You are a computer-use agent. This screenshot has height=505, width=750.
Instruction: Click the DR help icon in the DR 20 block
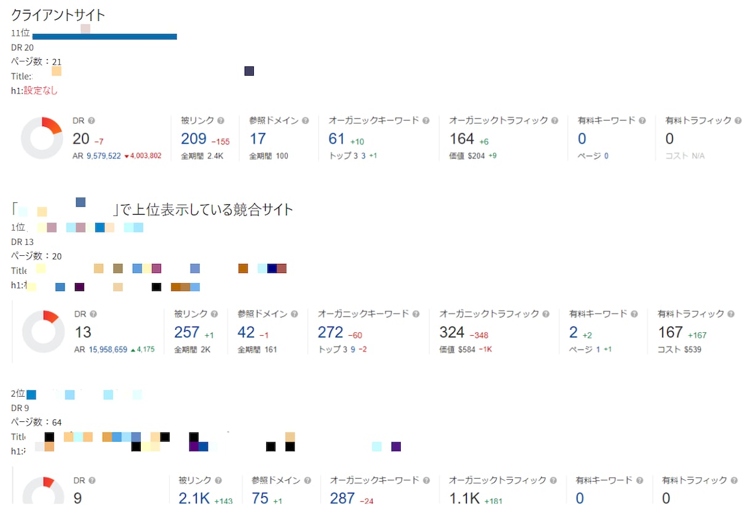pyautogui.click(x=91, y=121)
